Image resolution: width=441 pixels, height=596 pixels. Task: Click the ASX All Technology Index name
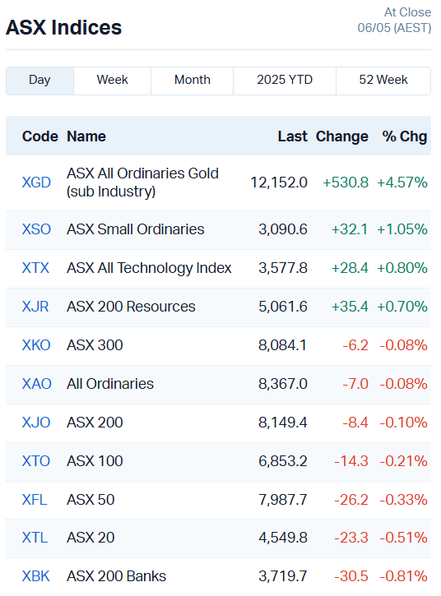pyautogui.click(x=149, y=268)
